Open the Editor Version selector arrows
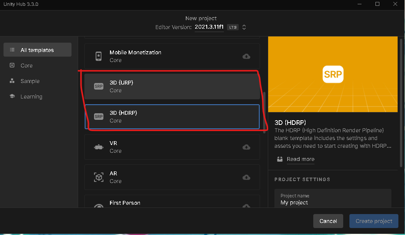Screen dimensions: 405x235 tap(244, 27)
